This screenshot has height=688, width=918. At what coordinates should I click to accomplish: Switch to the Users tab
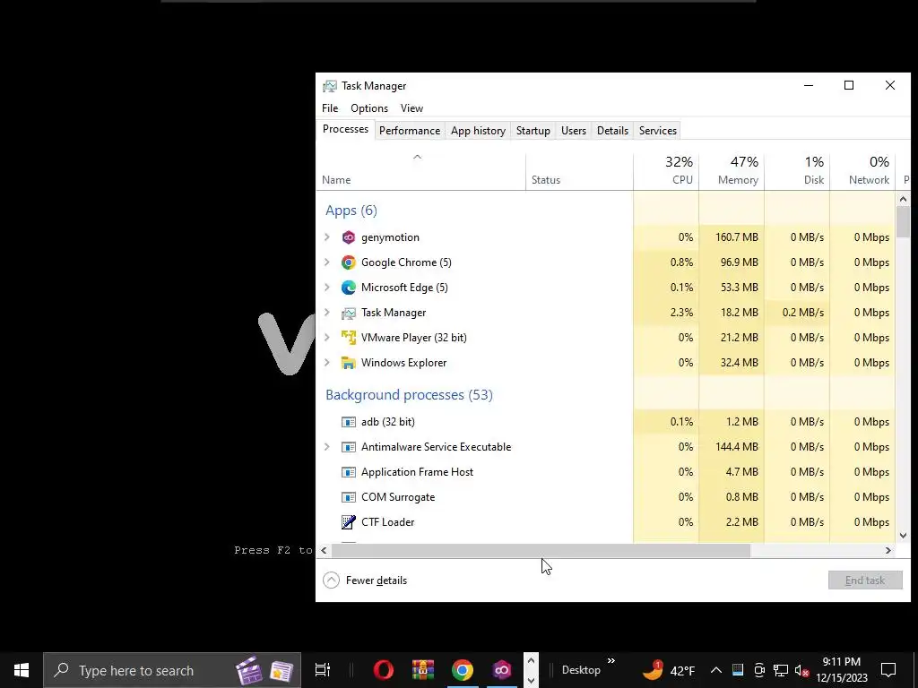(x=574, y=131)
